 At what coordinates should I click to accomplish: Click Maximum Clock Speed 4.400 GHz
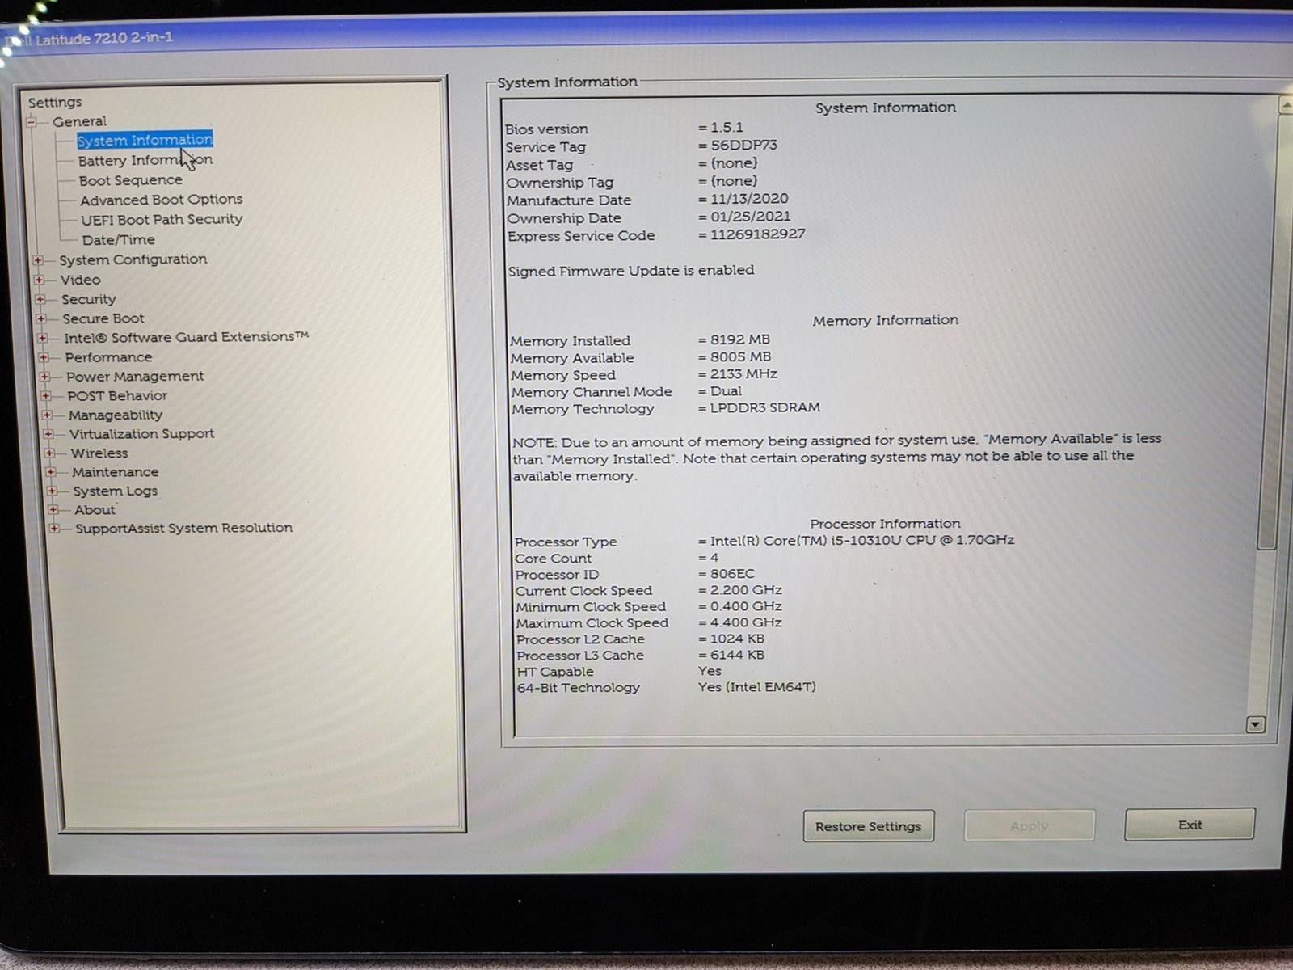coord(746,622)
